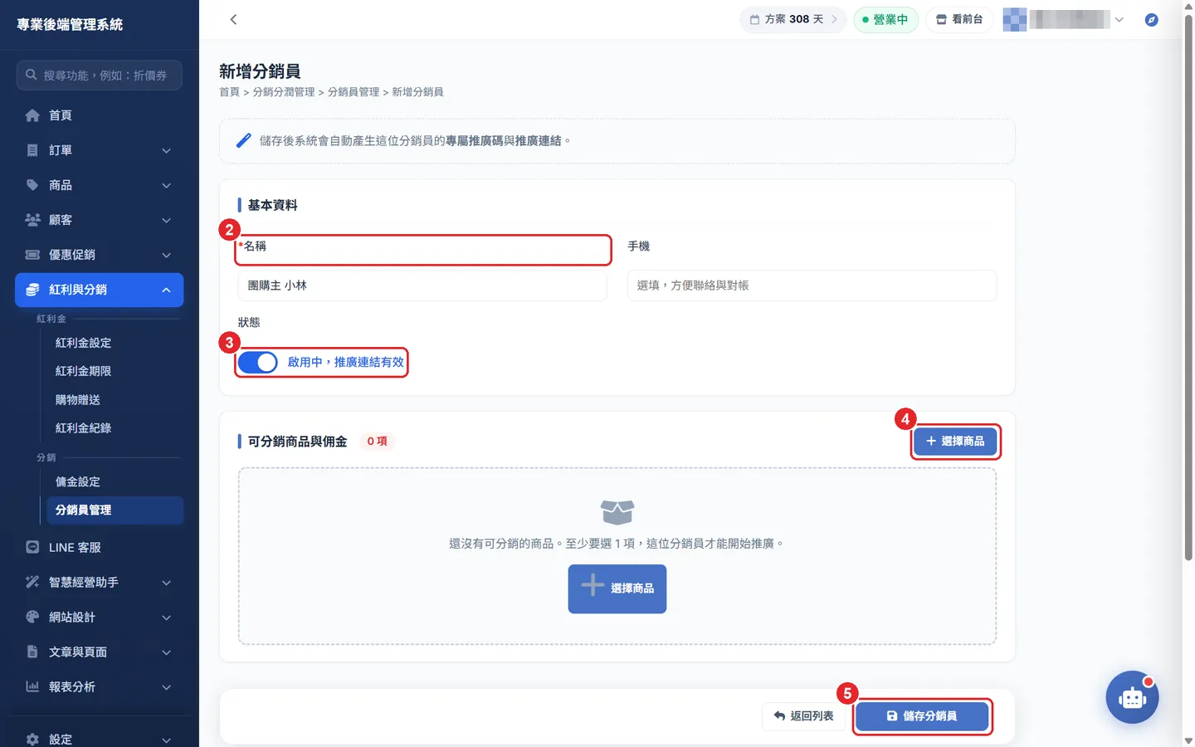Click the 儲存分銷員 save button
The width and height of the screenshot is (1195, 747).
[922, 716]
